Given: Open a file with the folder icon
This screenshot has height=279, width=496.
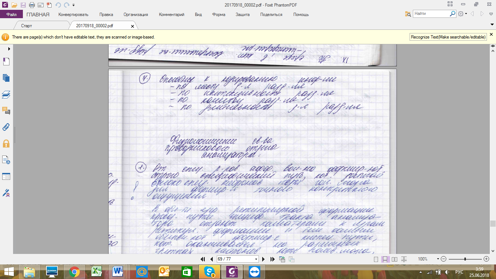Looking at the screenshot, I should click(14, 5).
